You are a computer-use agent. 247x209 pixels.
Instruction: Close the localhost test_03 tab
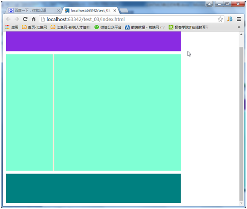pos(115,11)
